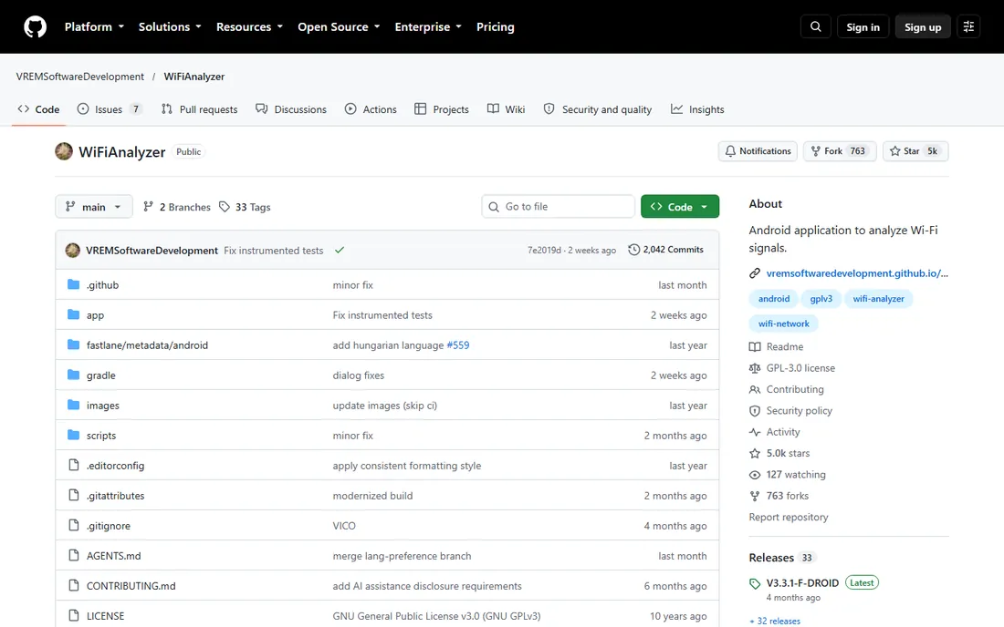Screen dimensions: 1004x627
Task: Click the gradle folder icon
Action: (x=74, y=375)
